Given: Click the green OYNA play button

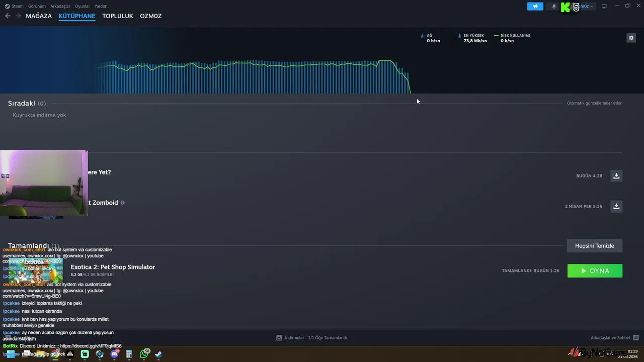Looking at the screenshot, I should [x=595, y=270].
